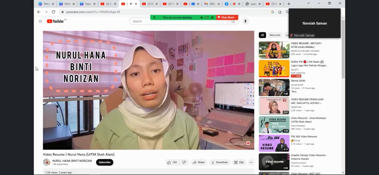Open the SURIA FM live radio thumbnail
The image size is (379, 175).
click(x=274, y=68)
